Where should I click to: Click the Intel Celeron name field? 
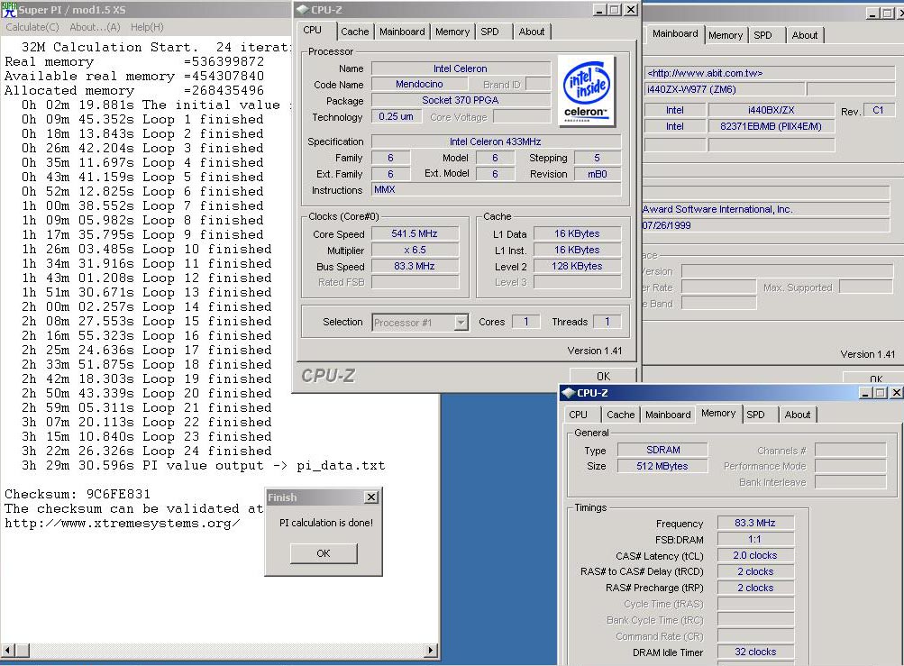point(460,68)
